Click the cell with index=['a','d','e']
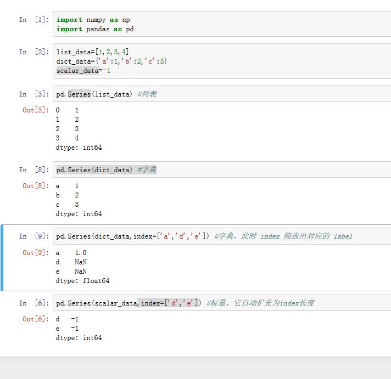The image size is (391, 379). (x=220, y=236)
